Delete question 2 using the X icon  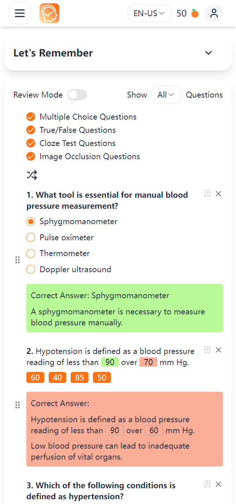(218, 350)
